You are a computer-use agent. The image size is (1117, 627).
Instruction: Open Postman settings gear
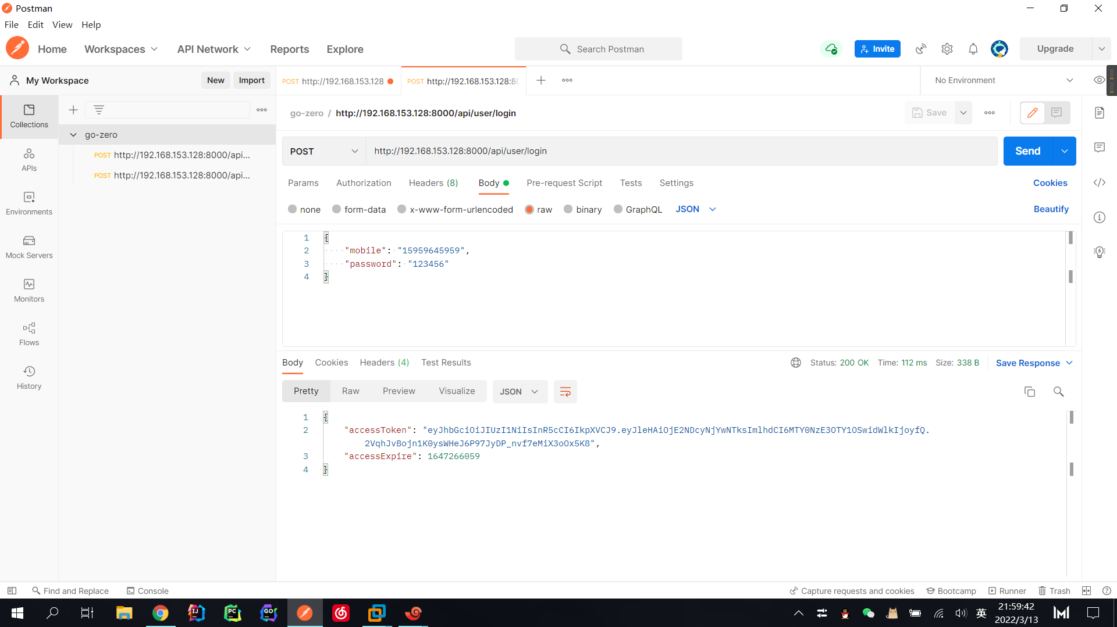point(947,49)
